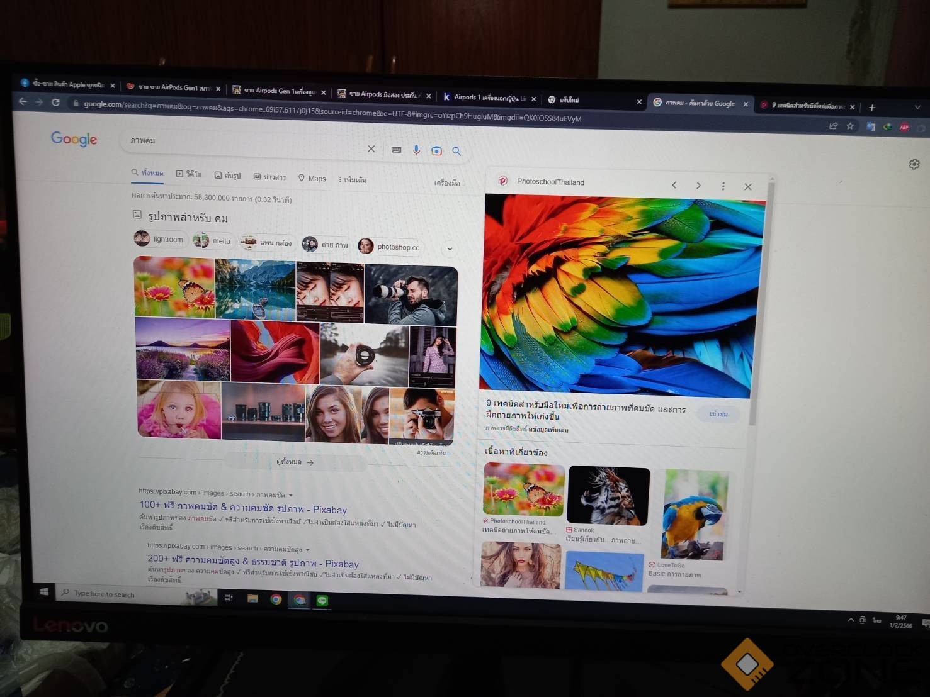
Task: Click the Google logo
Action: point(74,139)
